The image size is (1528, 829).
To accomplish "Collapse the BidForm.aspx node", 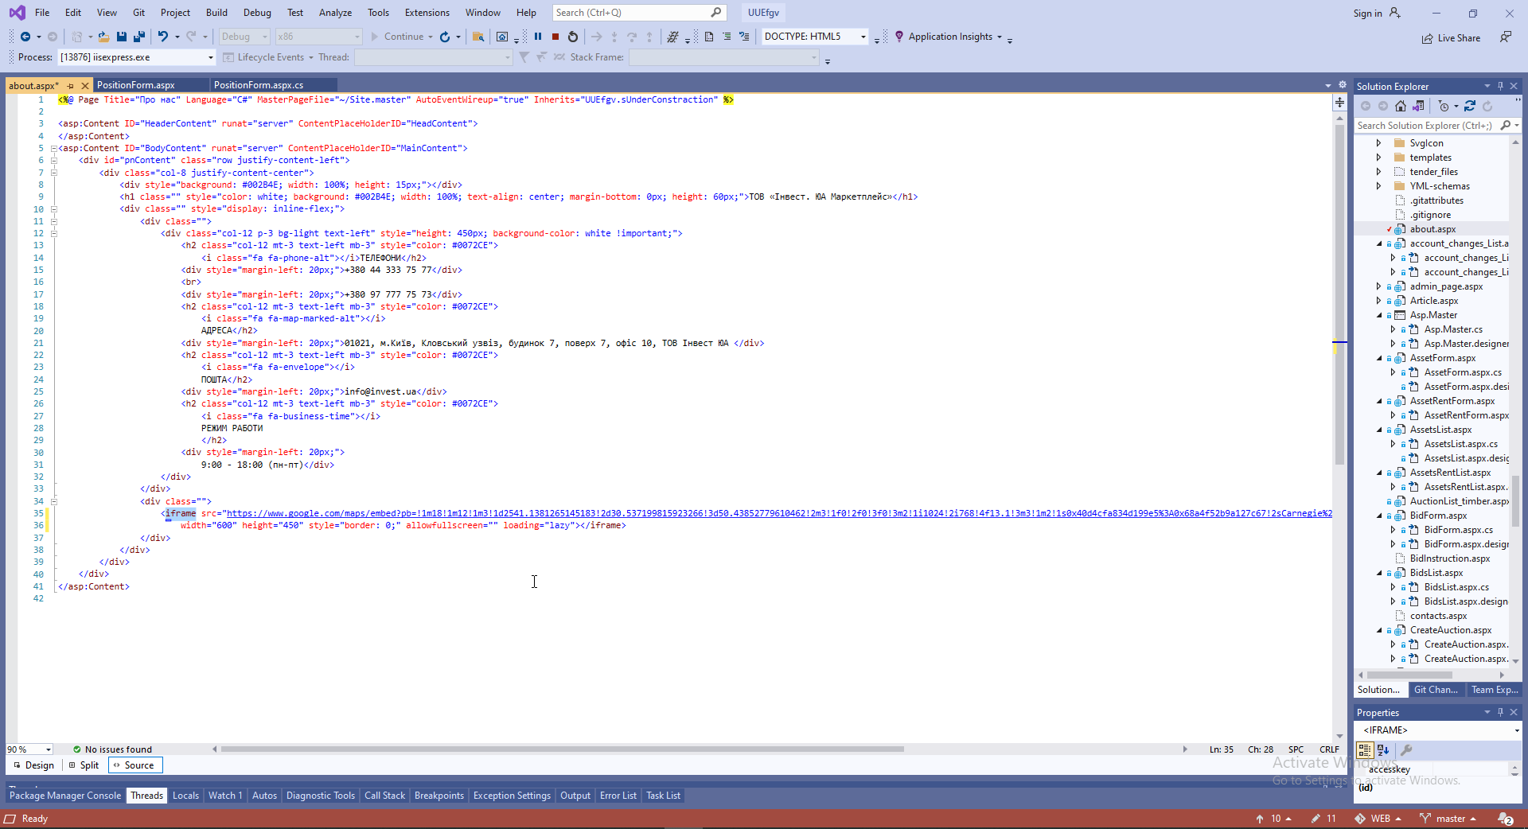I will (x=1379, y=516).
